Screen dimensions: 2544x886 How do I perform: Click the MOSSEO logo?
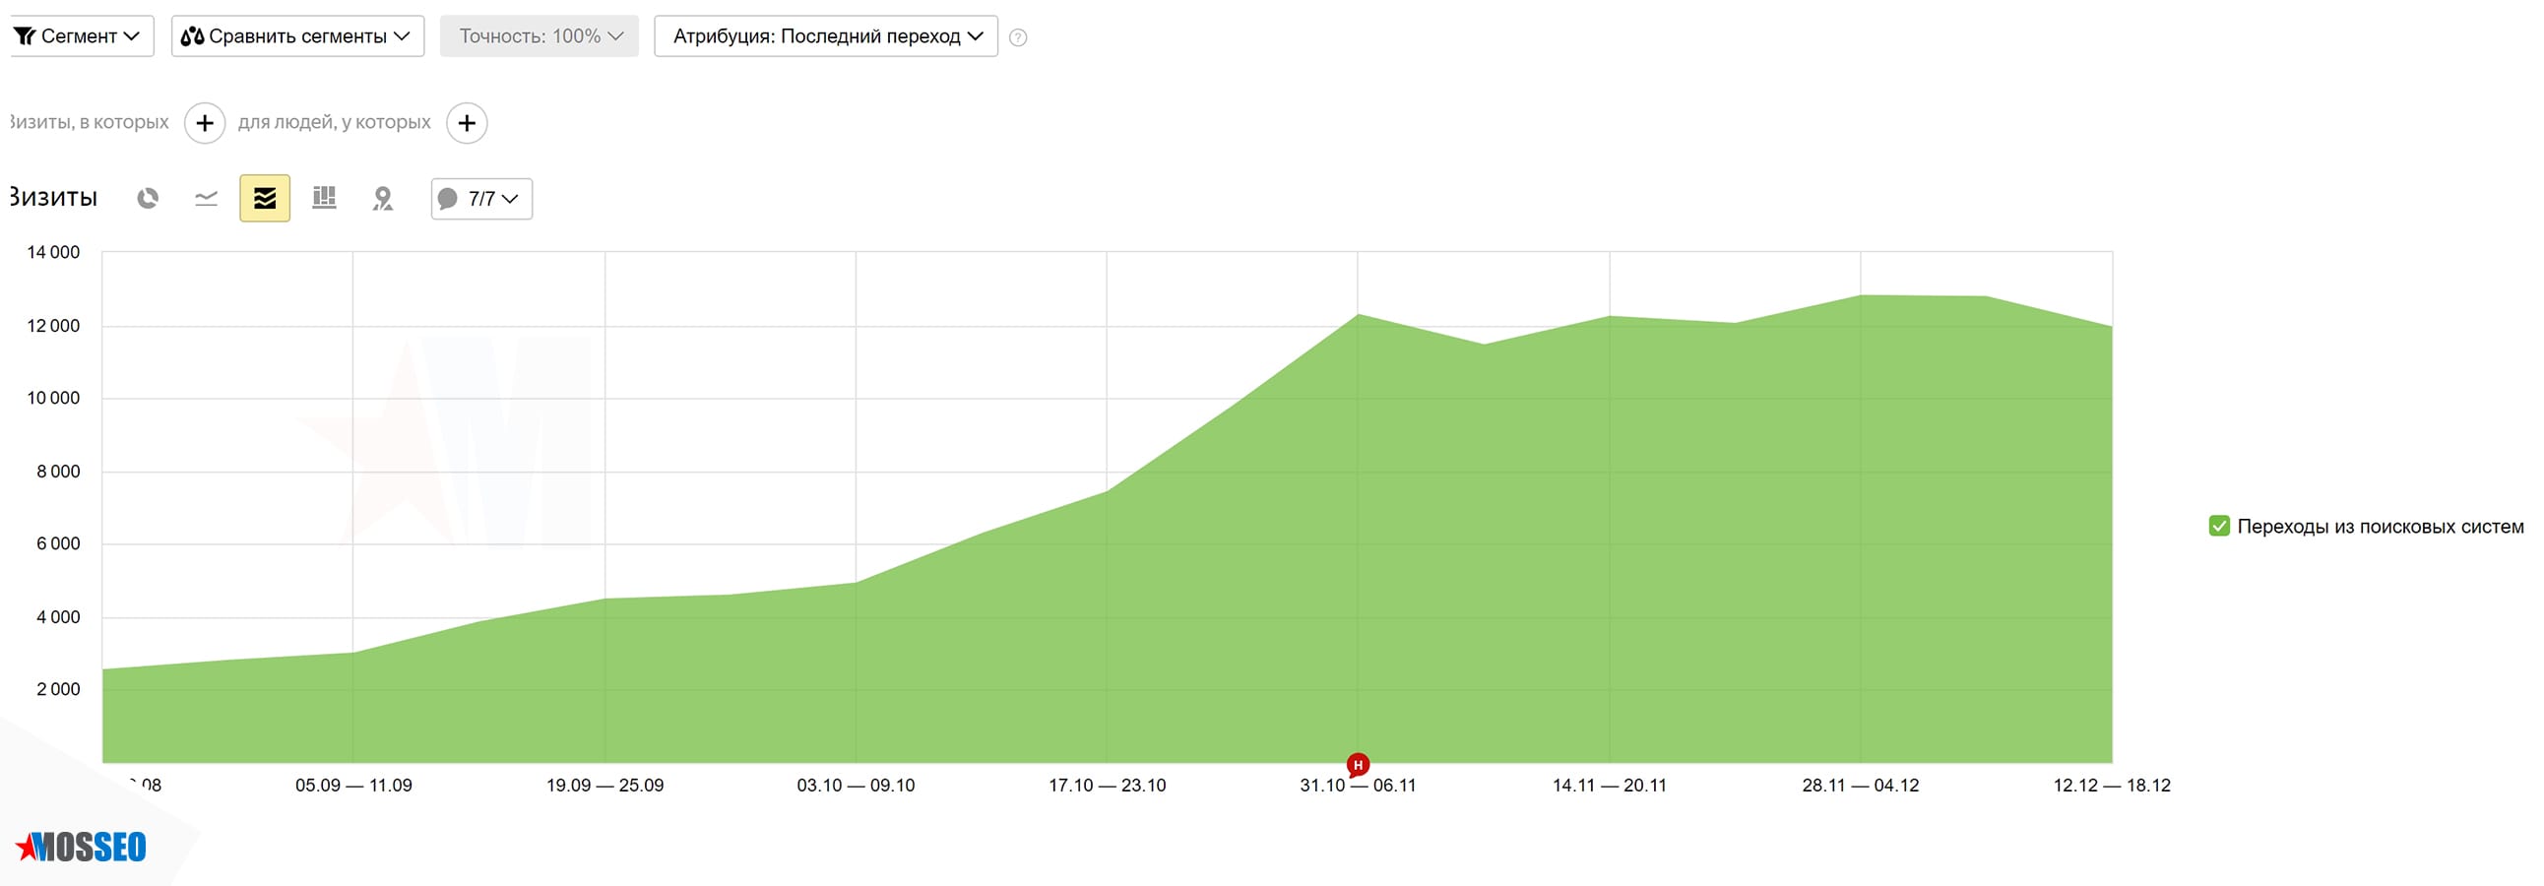(82, 847)
